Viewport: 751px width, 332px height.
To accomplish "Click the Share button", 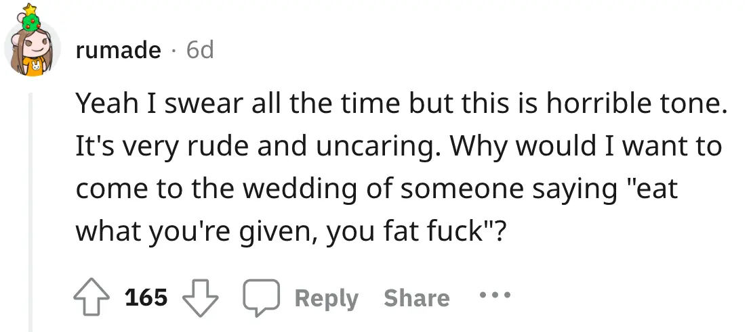I will 416,298.
